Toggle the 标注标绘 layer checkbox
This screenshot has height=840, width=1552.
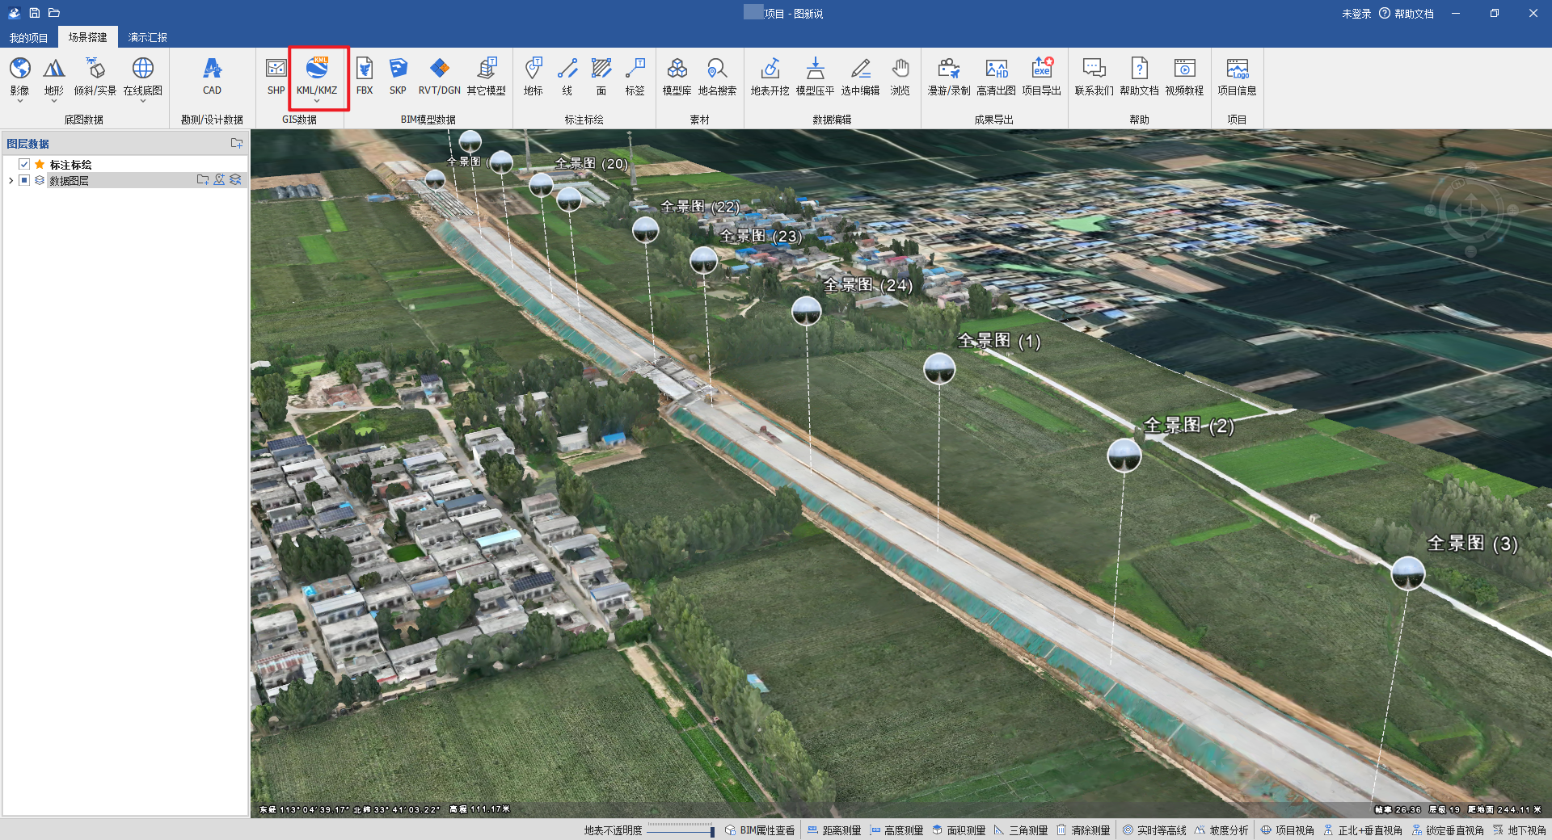[x=24, y=164]
